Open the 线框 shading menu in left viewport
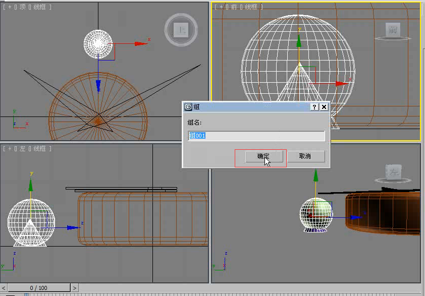425x296 pixels. [x=39, y=149]
